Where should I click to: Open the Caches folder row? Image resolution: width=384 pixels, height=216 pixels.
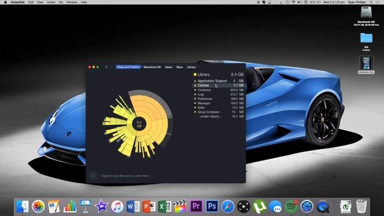click(x=218, y=85)
